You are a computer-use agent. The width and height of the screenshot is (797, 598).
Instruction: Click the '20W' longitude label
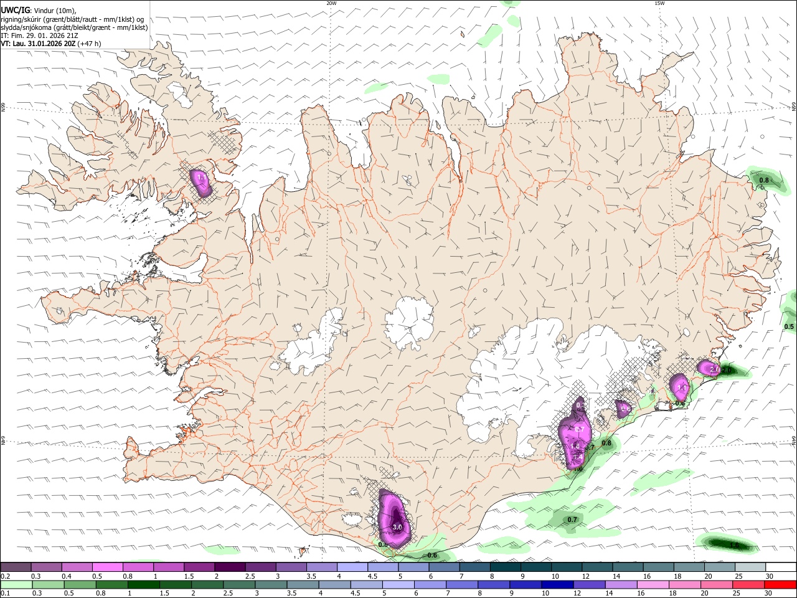[331, 3]
